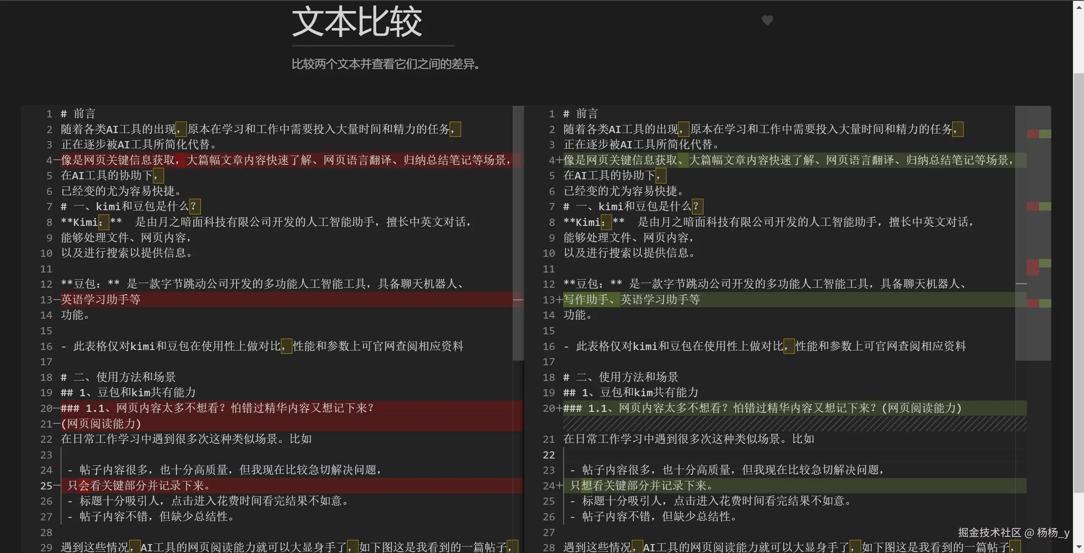The width and height of the screenshot is (1084, 553).
Task: Click right pane line number 22
Action: click(x=548, y=455)
